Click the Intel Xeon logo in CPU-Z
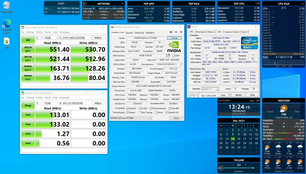Screen dimensions: 306x174 pos(249,43)
